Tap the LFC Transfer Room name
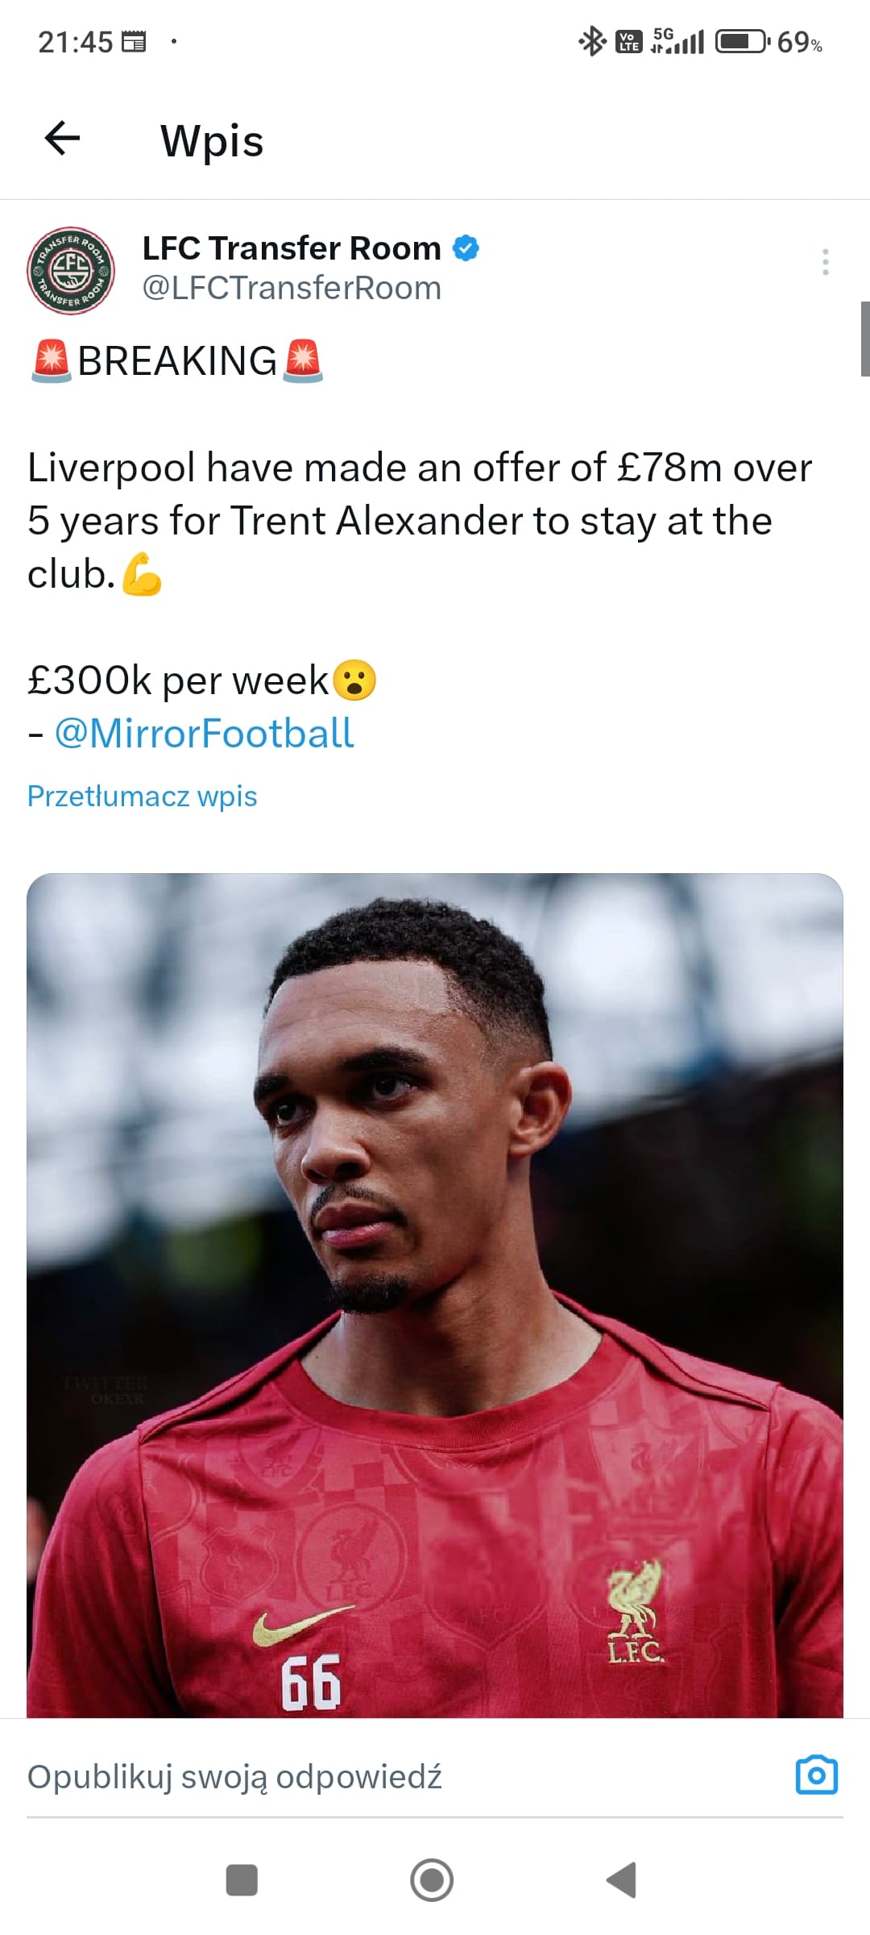This screenshot has width=870, height=1935. click(292, 248)
